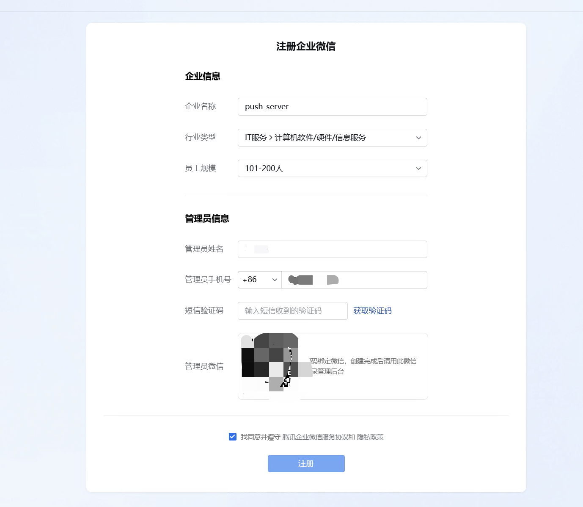Click the 企业名称 field label
The height and width of the screenshot is (507, 583).
pos(201,106)
